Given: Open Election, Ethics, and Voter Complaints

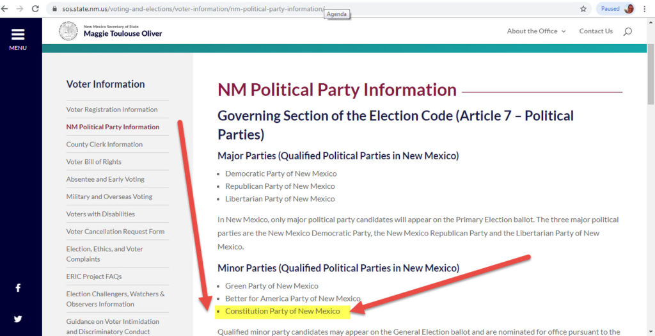Looking at the screenshot, I should (x=105, y=254).
